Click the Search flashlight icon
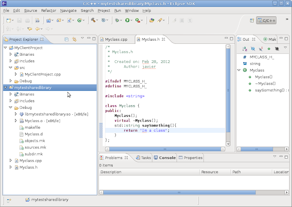292x207 pixels. pos(160,20)
